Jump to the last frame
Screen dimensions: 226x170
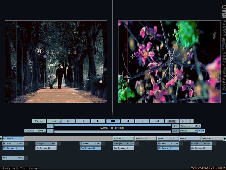pos(157,121)
